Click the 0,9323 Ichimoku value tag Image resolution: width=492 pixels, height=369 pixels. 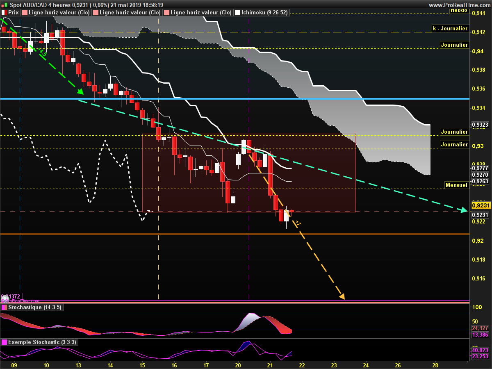(x=480, y=124)
